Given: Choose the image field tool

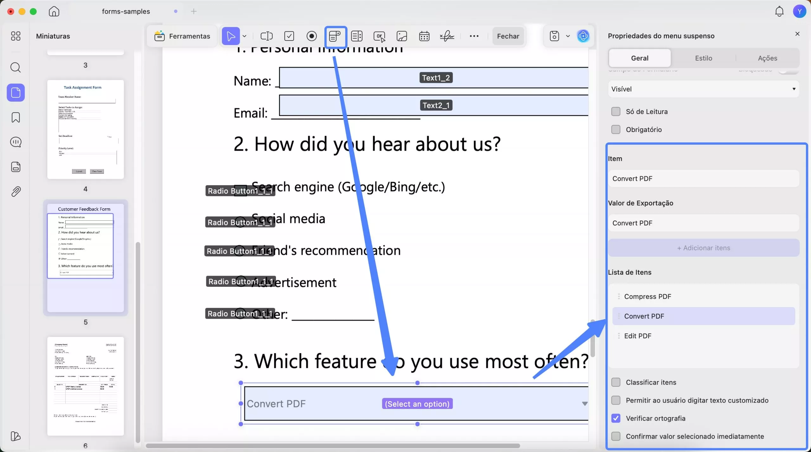Looking at the screenshot, I should pyautogui.click(x=402, y=36).
